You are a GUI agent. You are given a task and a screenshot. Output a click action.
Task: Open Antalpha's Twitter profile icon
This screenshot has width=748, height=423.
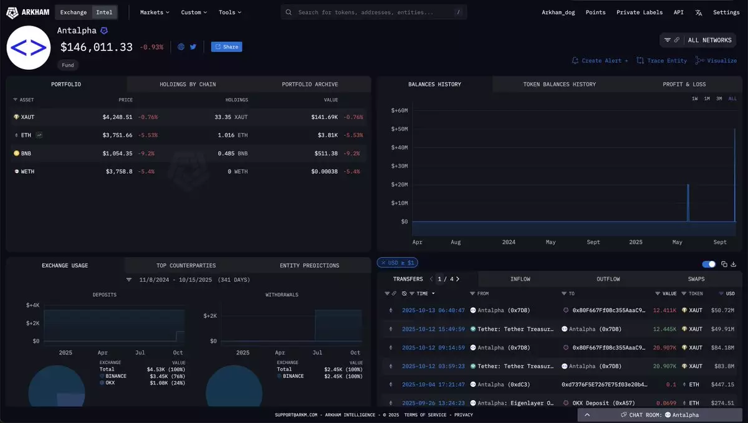point(193,47)
